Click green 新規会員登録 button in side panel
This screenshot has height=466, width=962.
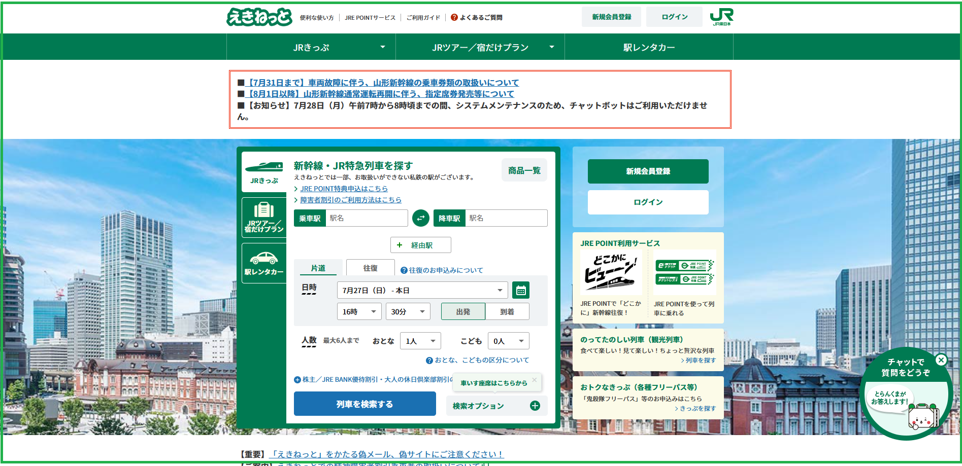648,171
